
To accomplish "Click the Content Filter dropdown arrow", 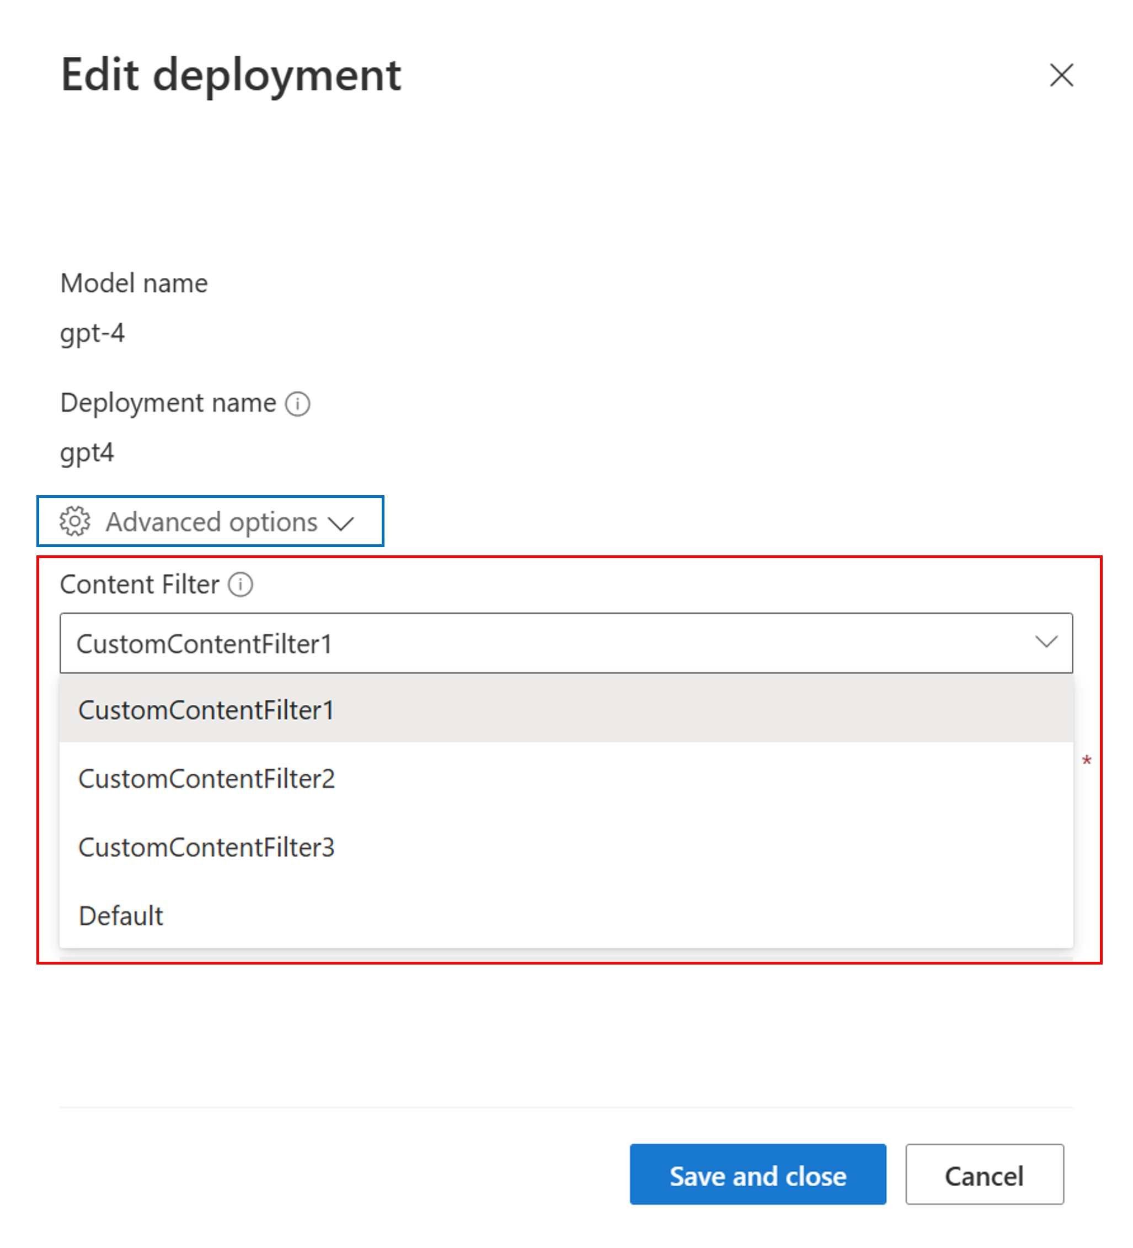I will point(1046,642).
